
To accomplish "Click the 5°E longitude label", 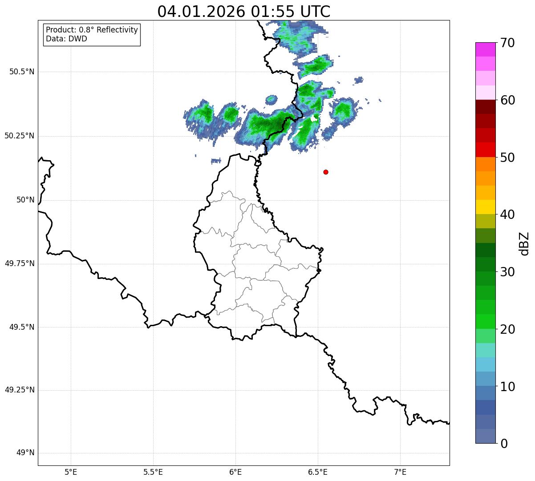I will tap(71, 472).
